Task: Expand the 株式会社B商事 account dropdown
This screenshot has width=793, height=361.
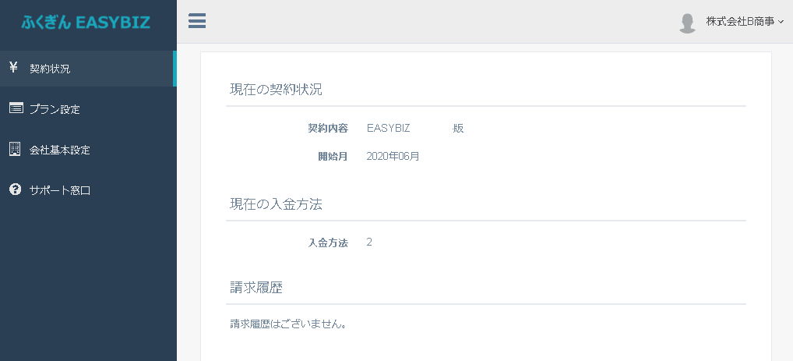Action: (x=740, y=22)
